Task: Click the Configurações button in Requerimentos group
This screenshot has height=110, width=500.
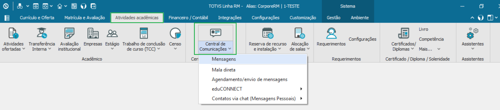Action: click(362, 39)
